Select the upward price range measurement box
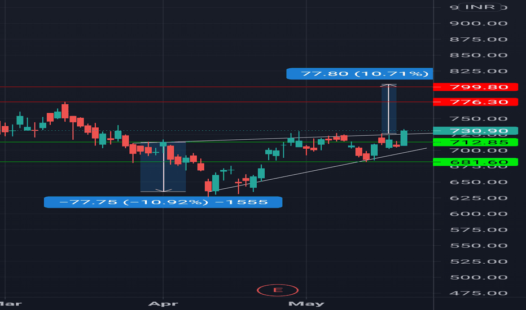The width and height of the screenshot is (526, 310). pyautogui.click(x=389, y=109)
